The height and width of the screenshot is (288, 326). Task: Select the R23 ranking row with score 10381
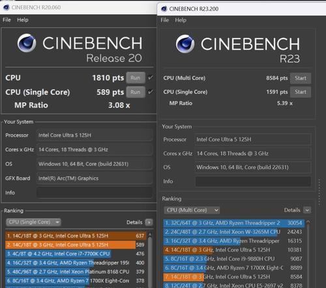click(x=233, y=250)
